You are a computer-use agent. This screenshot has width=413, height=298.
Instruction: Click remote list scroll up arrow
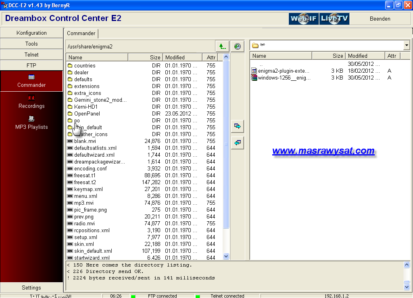226,57
